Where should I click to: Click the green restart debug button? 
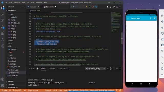[x=89, y=7]
